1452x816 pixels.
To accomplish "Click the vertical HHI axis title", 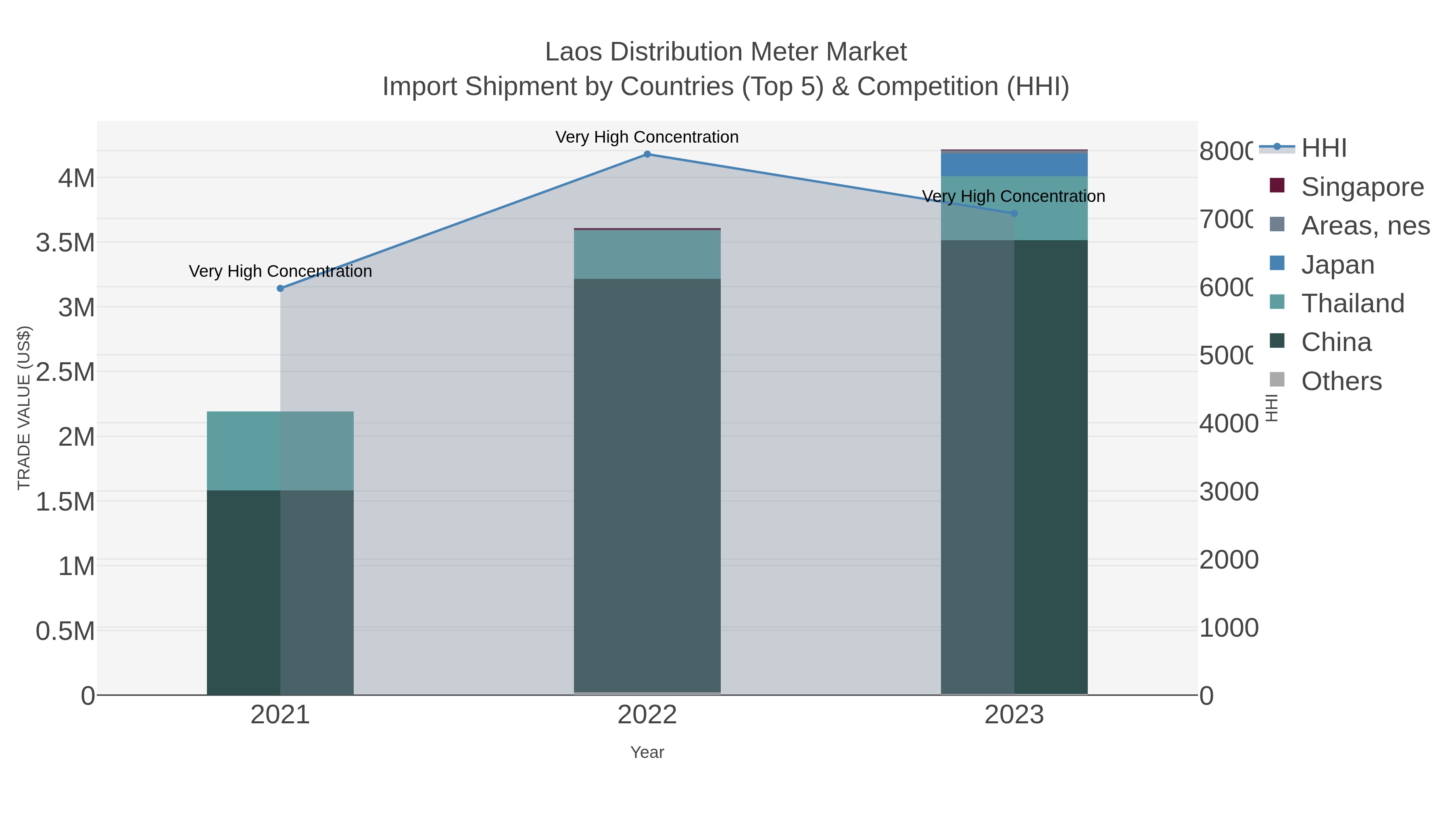I will 1272,408.
